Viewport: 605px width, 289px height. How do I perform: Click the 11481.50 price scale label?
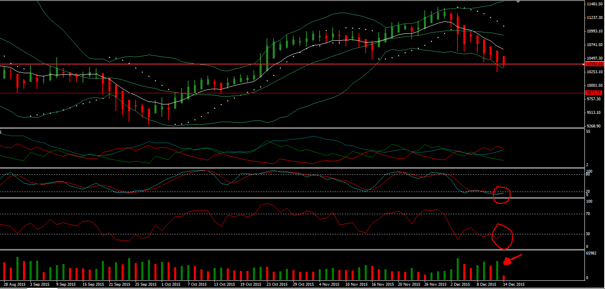coord(594,4)
